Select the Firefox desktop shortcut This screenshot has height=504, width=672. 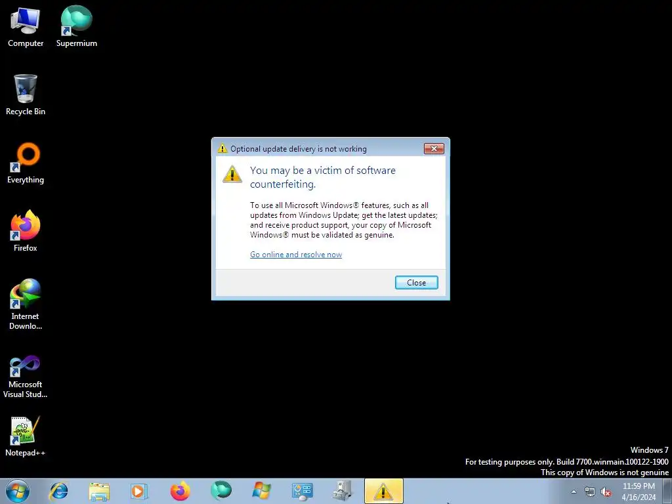(26, 232)
